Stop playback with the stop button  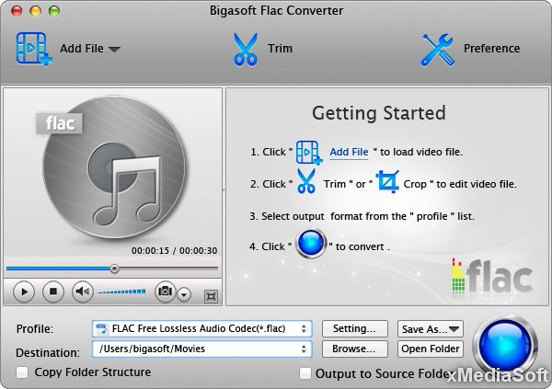click(x=53, y=292)
